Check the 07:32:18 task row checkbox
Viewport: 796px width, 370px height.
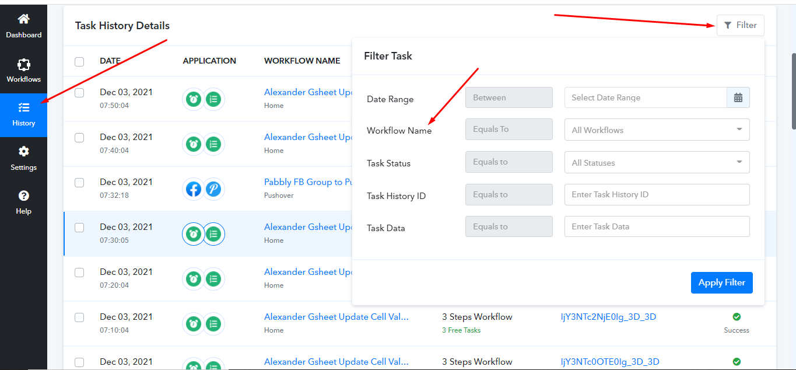pyautogui.click(x=79, y=183)
